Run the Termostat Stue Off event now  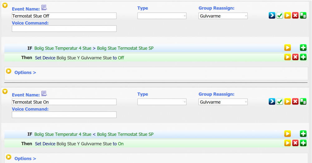pyautogui.click(x=287, y=15)
